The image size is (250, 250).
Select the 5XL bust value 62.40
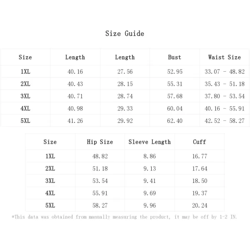(175, 121)
